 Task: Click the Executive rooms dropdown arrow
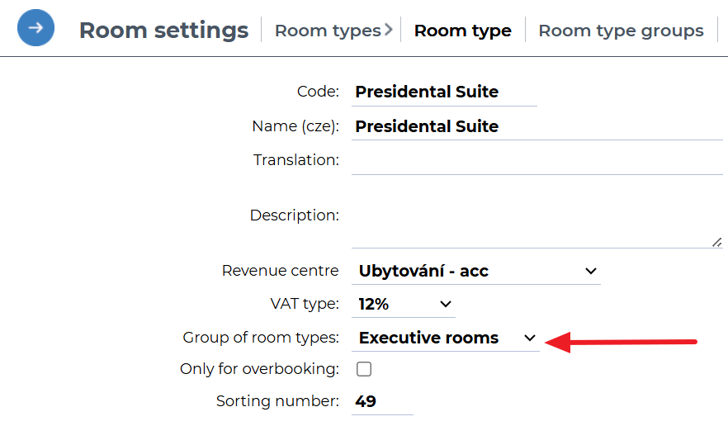tap(530, 338)
